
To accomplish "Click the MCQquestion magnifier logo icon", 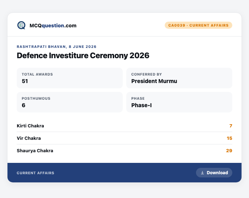I will 21,25.
